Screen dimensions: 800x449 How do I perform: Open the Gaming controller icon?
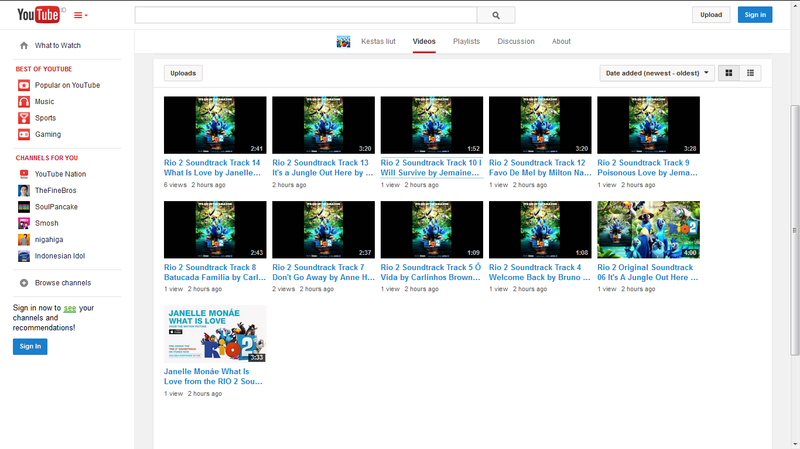point(24,134)
